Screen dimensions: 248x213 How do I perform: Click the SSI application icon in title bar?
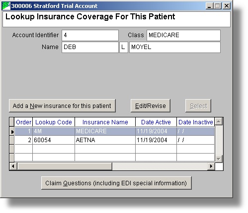click(6, 6)
